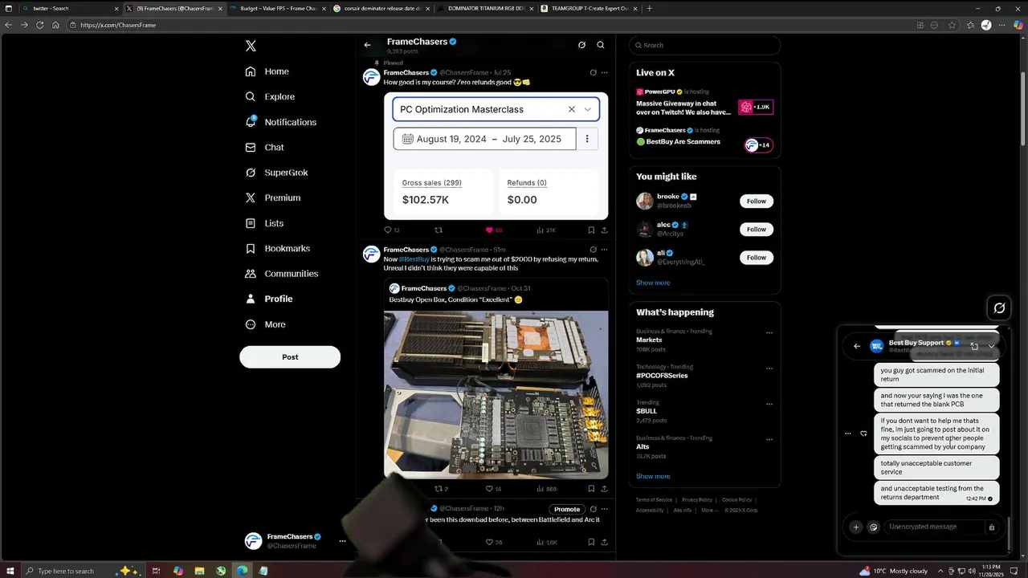Open options for $BULL trend

(769, 404)
